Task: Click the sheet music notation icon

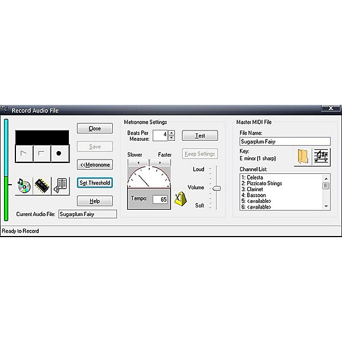Action: pos(321,157)
